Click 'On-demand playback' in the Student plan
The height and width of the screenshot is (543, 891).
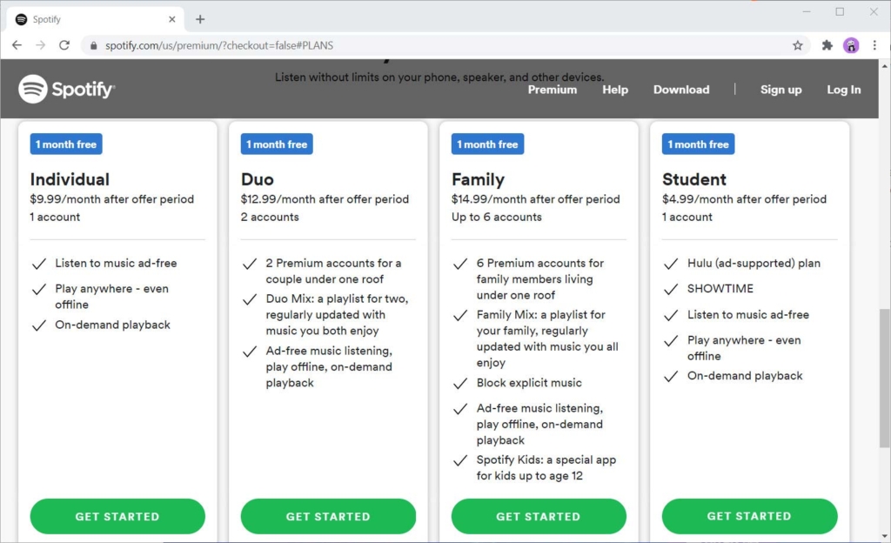coord(745,375)
